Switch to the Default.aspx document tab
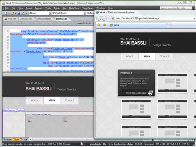Screen dimensions: 196x147 (26, 19)
